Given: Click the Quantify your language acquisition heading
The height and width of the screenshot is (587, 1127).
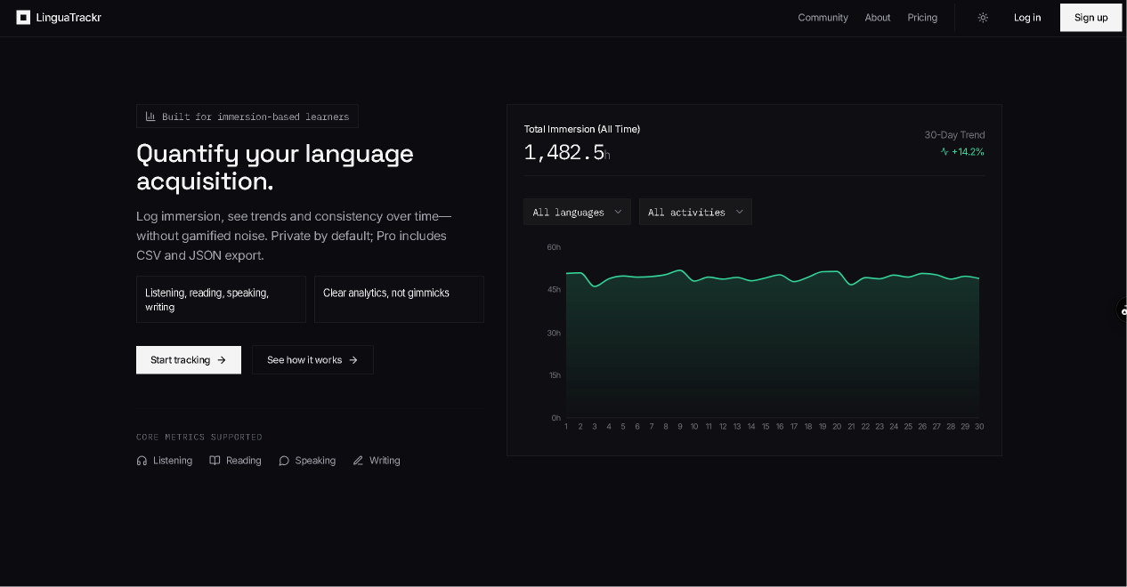Looking at the screenshot, I should coord(275,167).
